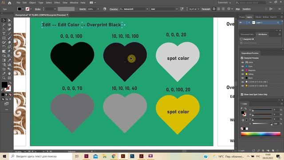Toggle Show Used Spot Colors Only
The height and width of the screenshot is (160, 284).
(242, 95)
